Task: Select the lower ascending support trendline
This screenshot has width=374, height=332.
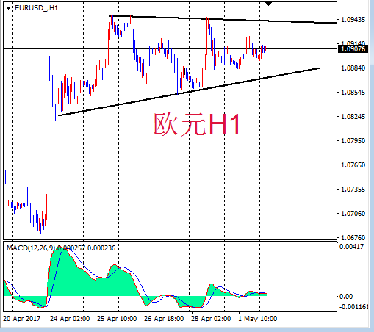Action: coord(189,92)
